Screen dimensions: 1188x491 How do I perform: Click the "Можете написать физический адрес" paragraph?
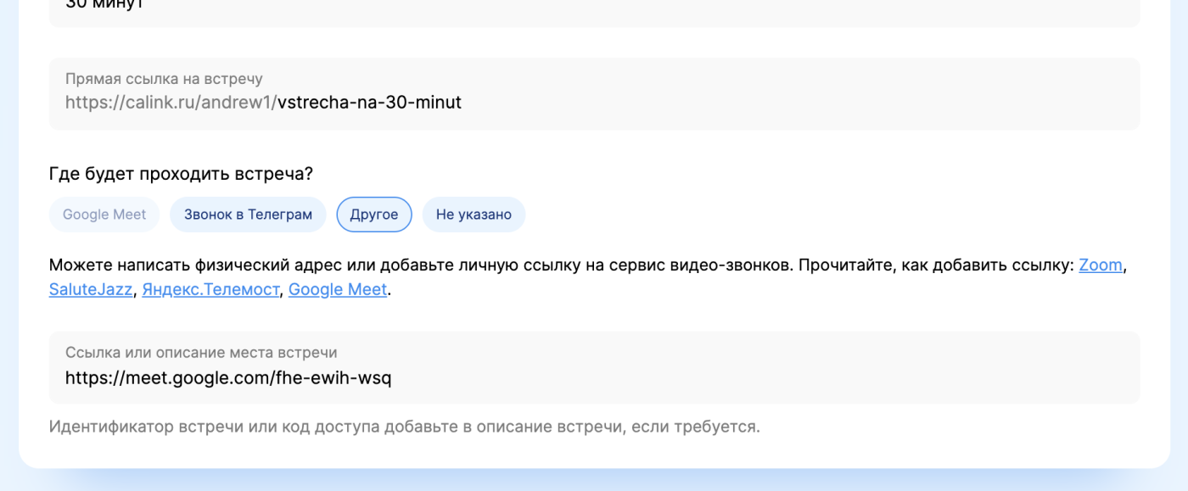point(587,277)
